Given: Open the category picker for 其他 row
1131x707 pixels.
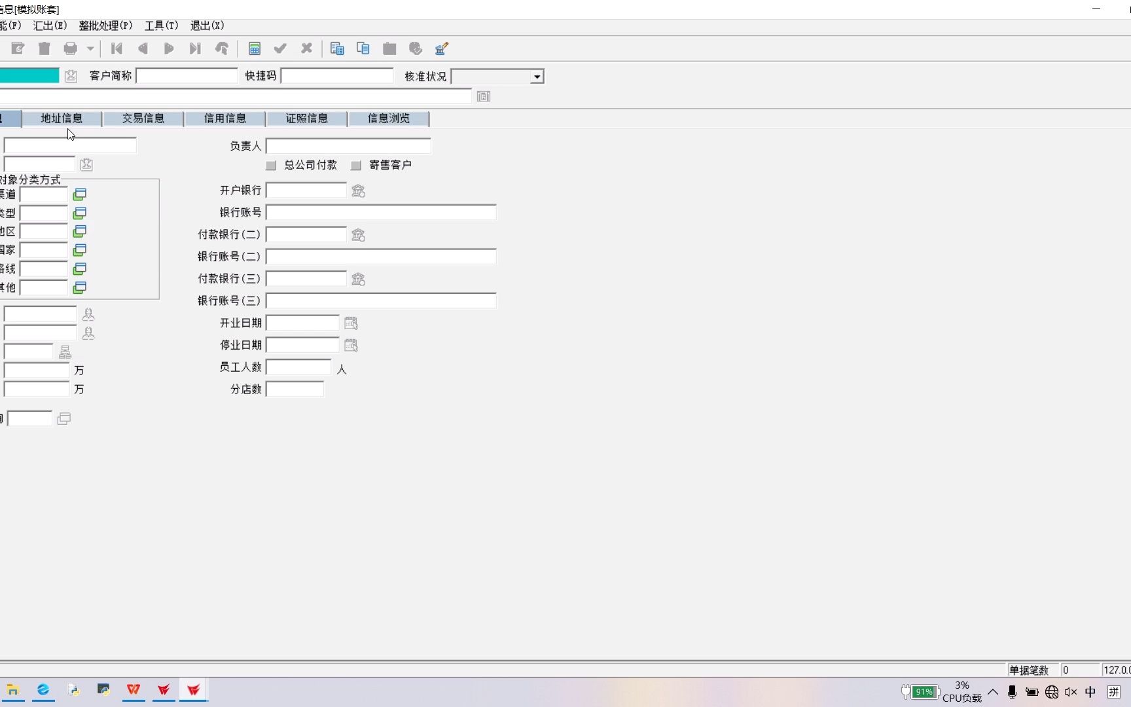Looking at the screenshot, I should (x=80, y=287).
